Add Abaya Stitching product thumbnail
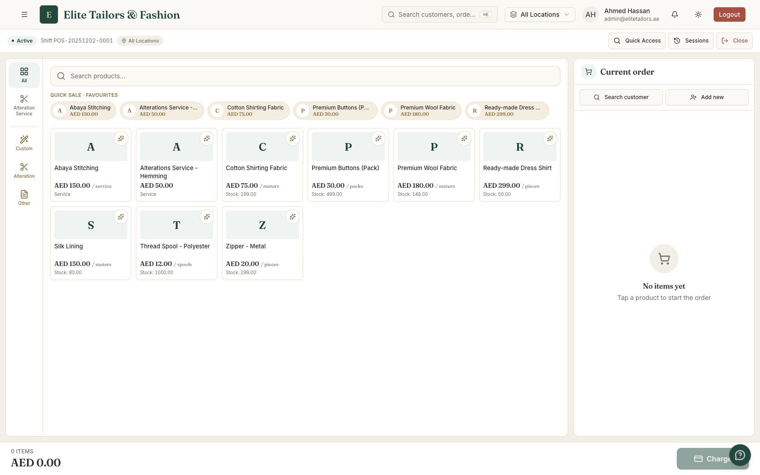This screenshot has height=475, width=760. click(x=91, y=147)
